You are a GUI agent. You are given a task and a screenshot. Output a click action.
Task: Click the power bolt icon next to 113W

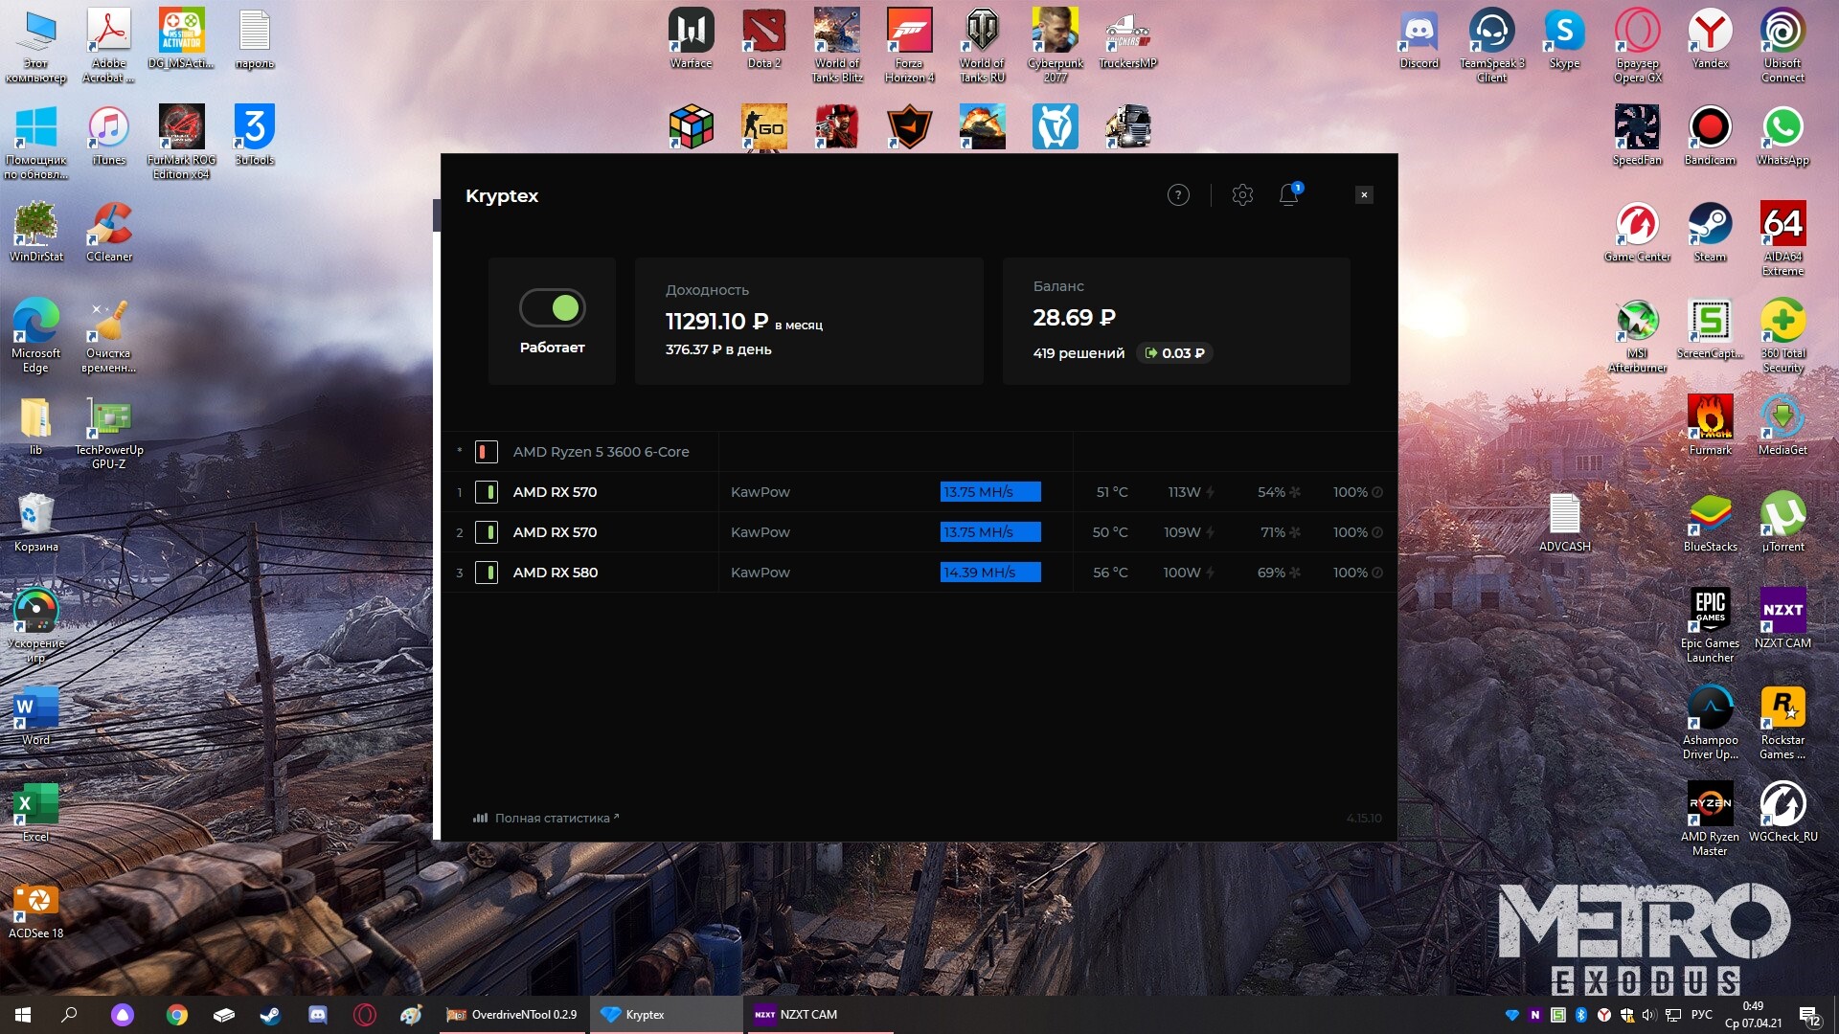(1211, 492)
